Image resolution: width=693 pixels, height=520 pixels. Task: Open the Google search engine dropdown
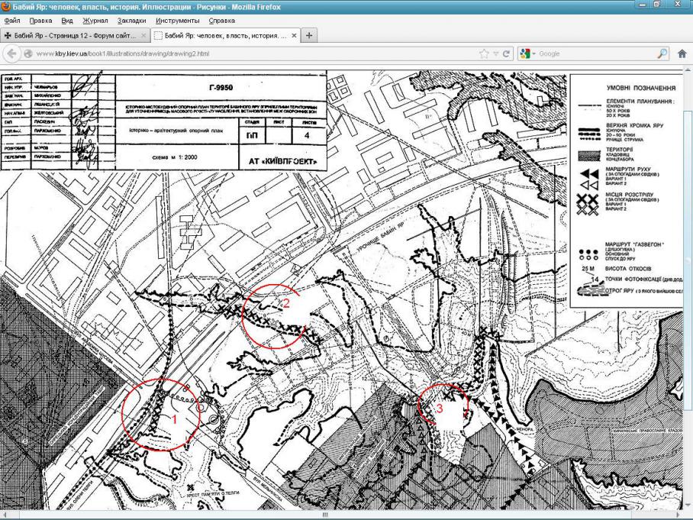click(528, 54)
